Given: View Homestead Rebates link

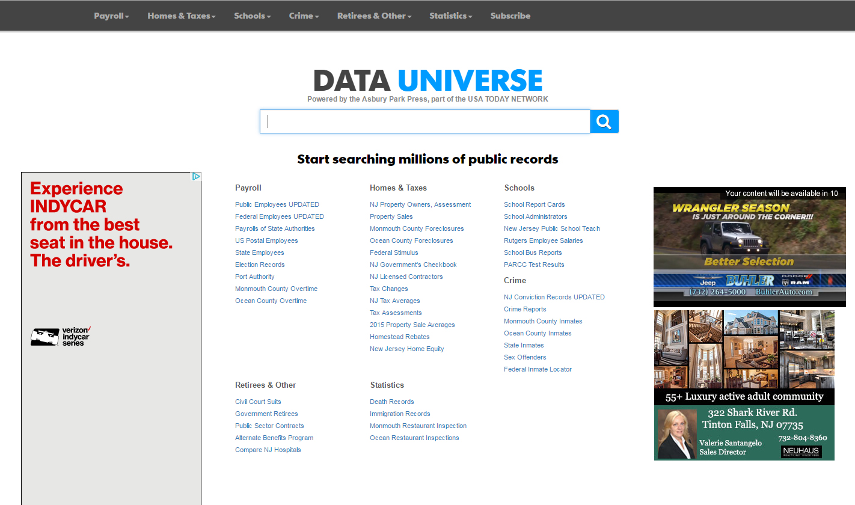Looking at the screenshot, I should pyautogui.click(x=400, y=337).
